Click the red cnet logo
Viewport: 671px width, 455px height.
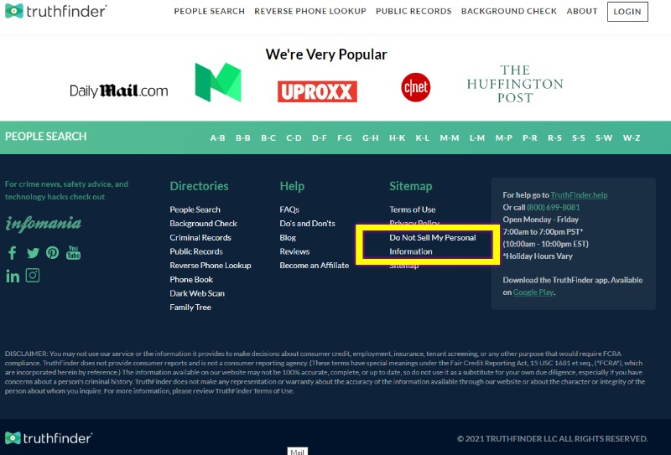point(415,87)
